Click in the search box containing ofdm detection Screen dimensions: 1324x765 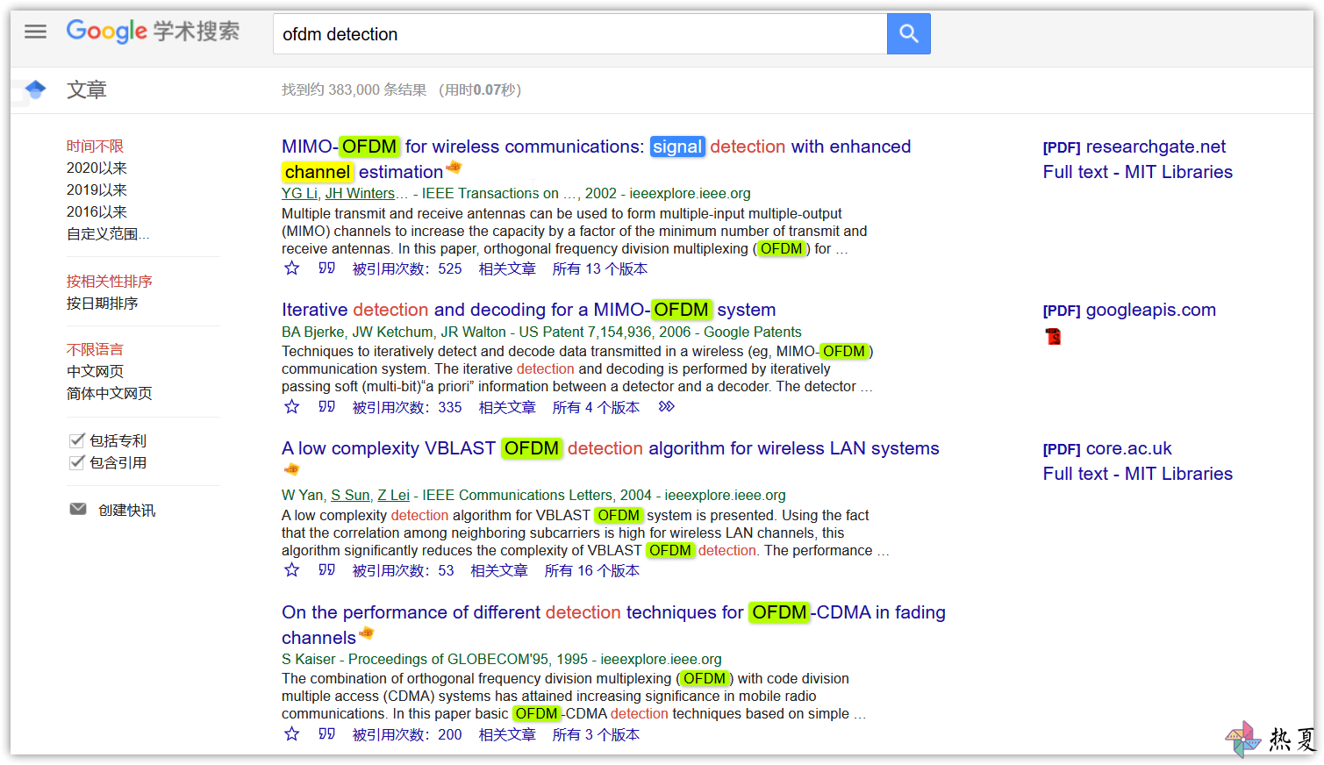[x=580, y=34]
